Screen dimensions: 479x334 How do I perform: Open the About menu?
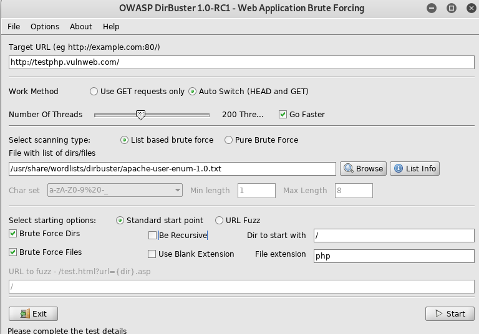point(80,27)
